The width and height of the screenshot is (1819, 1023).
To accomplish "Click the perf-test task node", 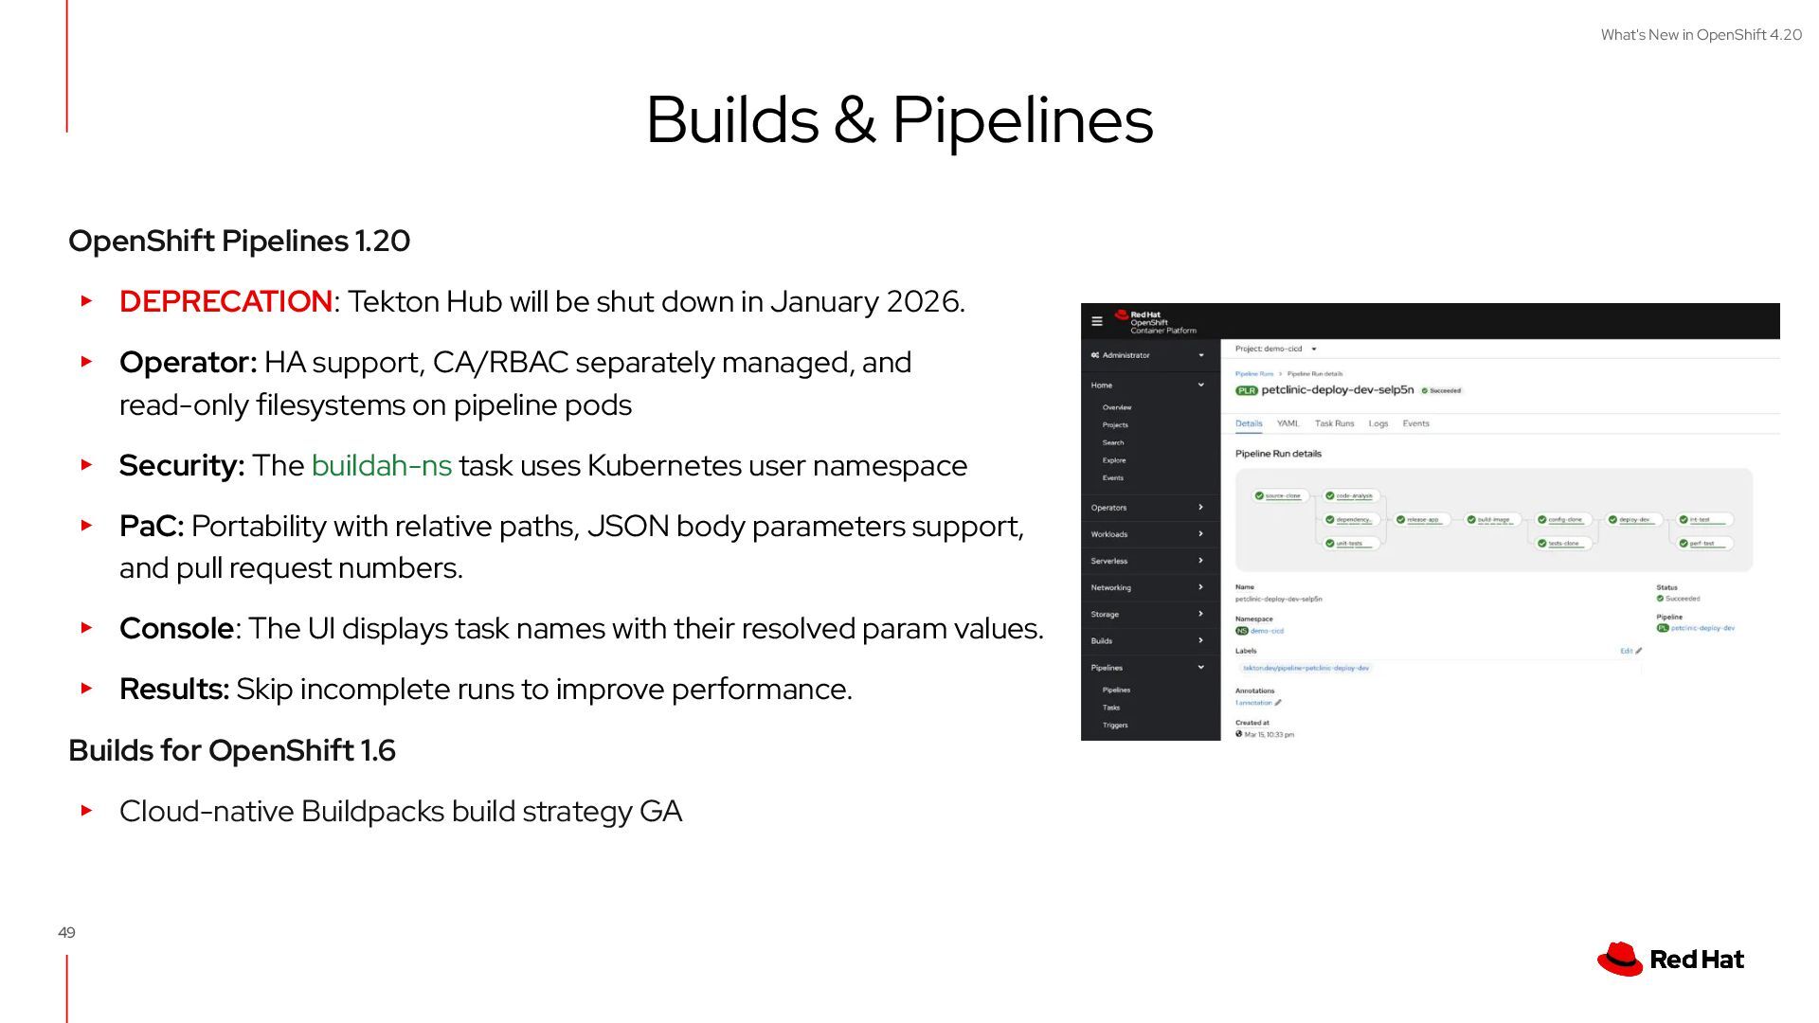I will click(x=1702, y=544).
